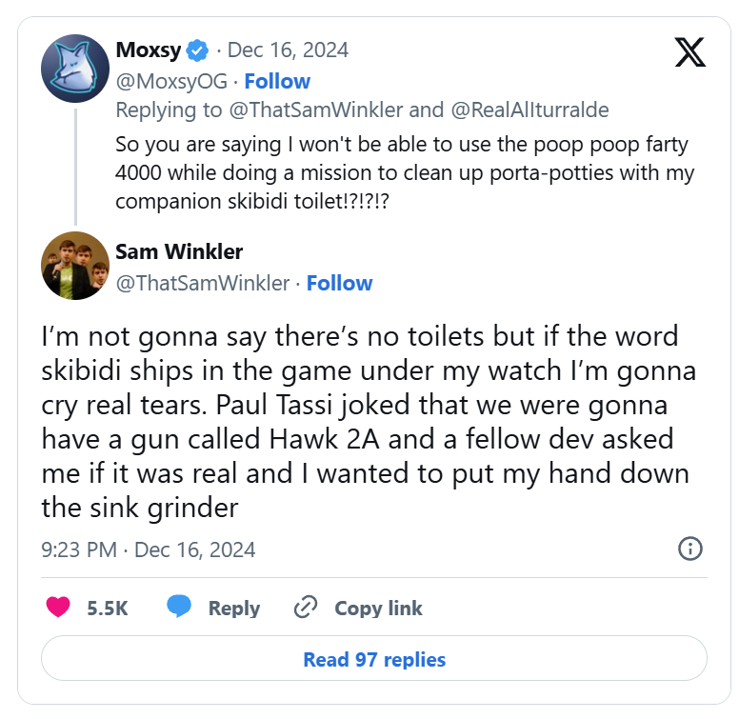Follow Sam Winkler's account
Image resolution: width=739 pixels, height=719 pixels.
tap(339, 283)
